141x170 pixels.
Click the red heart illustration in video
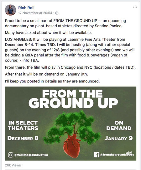click(x=72, y=146)
